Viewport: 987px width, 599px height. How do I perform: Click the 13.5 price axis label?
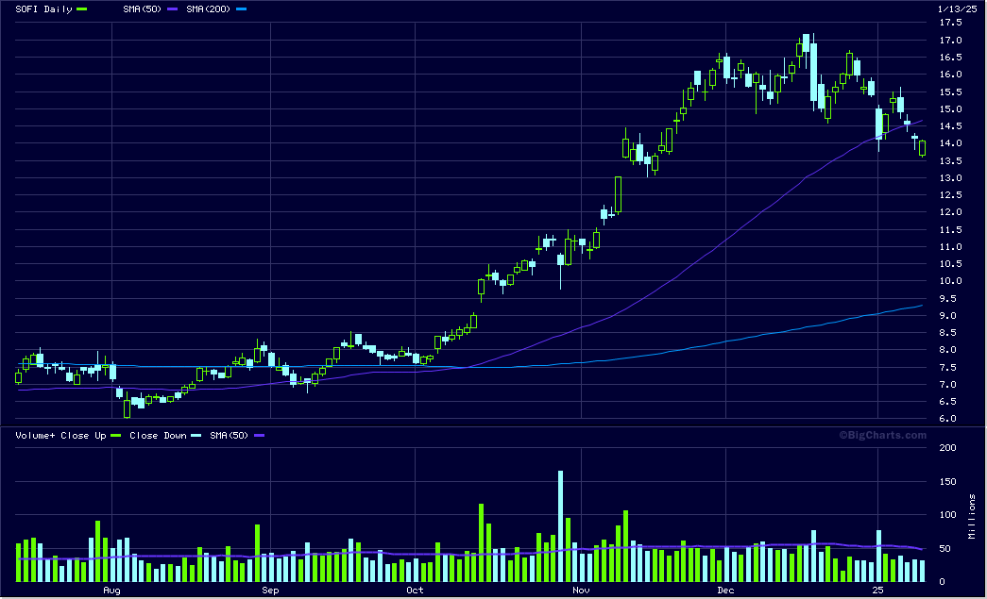pos(950,161)
